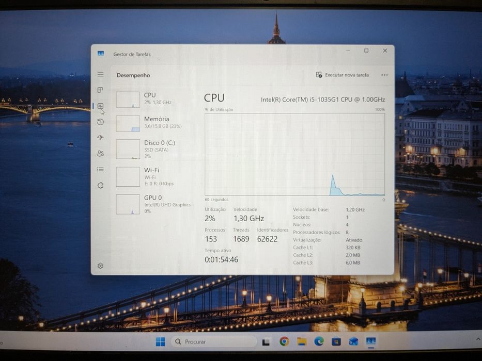Select the CPU performance entry

pos(154,99)
